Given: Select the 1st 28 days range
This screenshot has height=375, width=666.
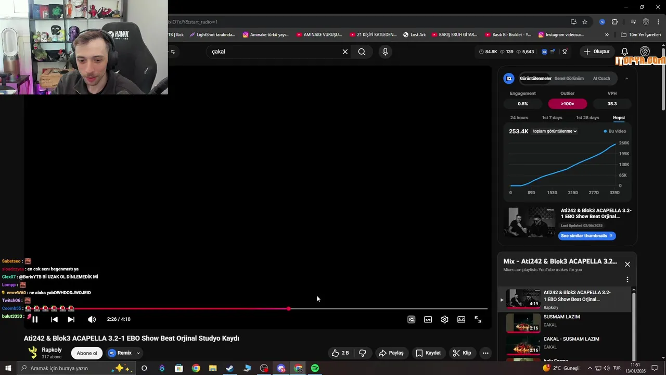Looking at the screenshot, I should click(x=587, y=118).
